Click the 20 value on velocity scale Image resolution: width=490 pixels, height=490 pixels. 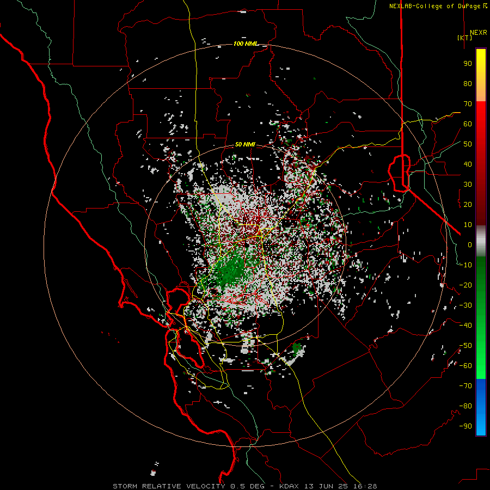(468, 205)
